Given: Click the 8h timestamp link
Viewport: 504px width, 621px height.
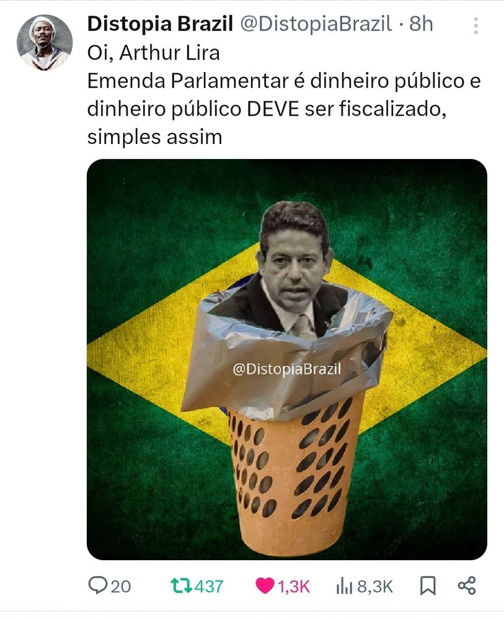Looking at the screenshot, I should pyautogui.click(x=421, y=24).
